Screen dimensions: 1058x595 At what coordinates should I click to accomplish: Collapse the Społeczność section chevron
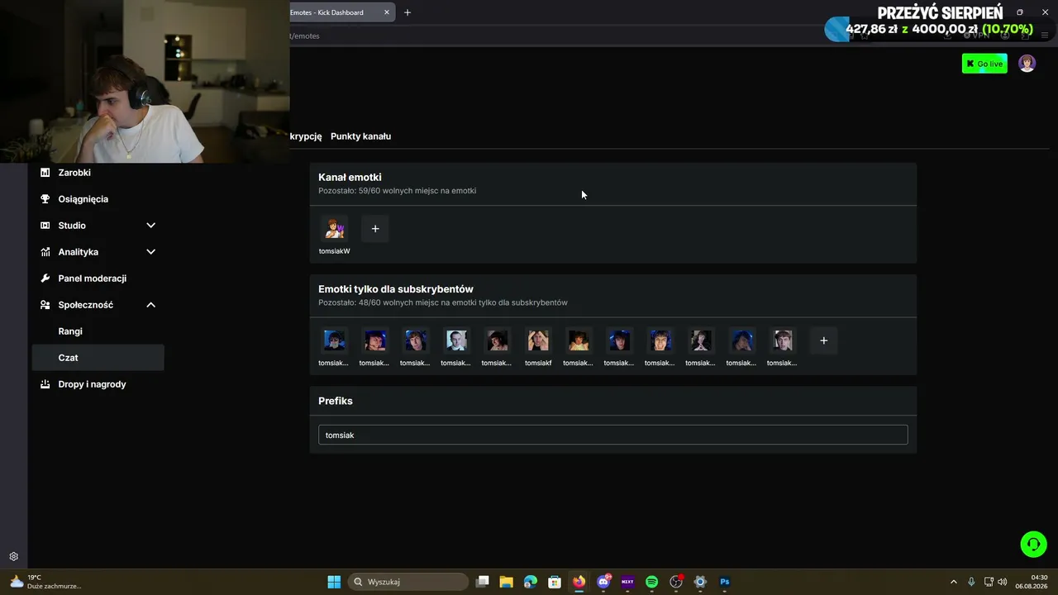150,305
